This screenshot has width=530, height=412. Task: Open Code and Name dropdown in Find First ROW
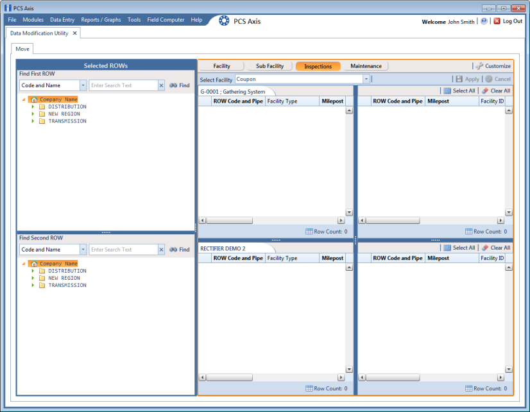tap(83, 85)
